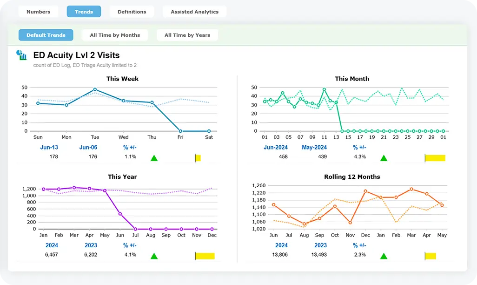Click the yellow bar under This Month
This screenshot has width=477, height=285.
436,158
